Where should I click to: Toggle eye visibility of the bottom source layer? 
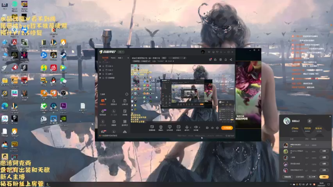tap(100, 78)
